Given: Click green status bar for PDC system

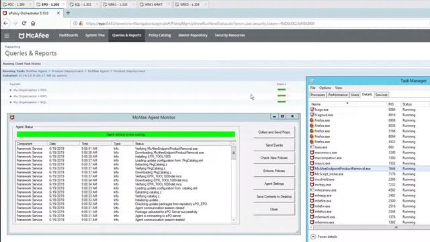Looking at the screenshot, I should [282, 89].
